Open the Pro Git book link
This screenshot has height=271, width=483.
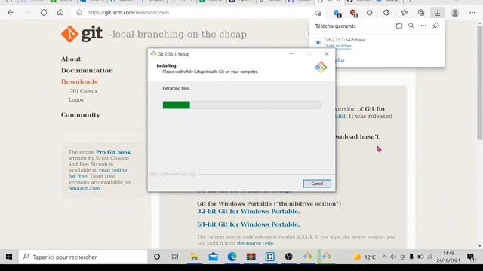[x=113, y=152]
